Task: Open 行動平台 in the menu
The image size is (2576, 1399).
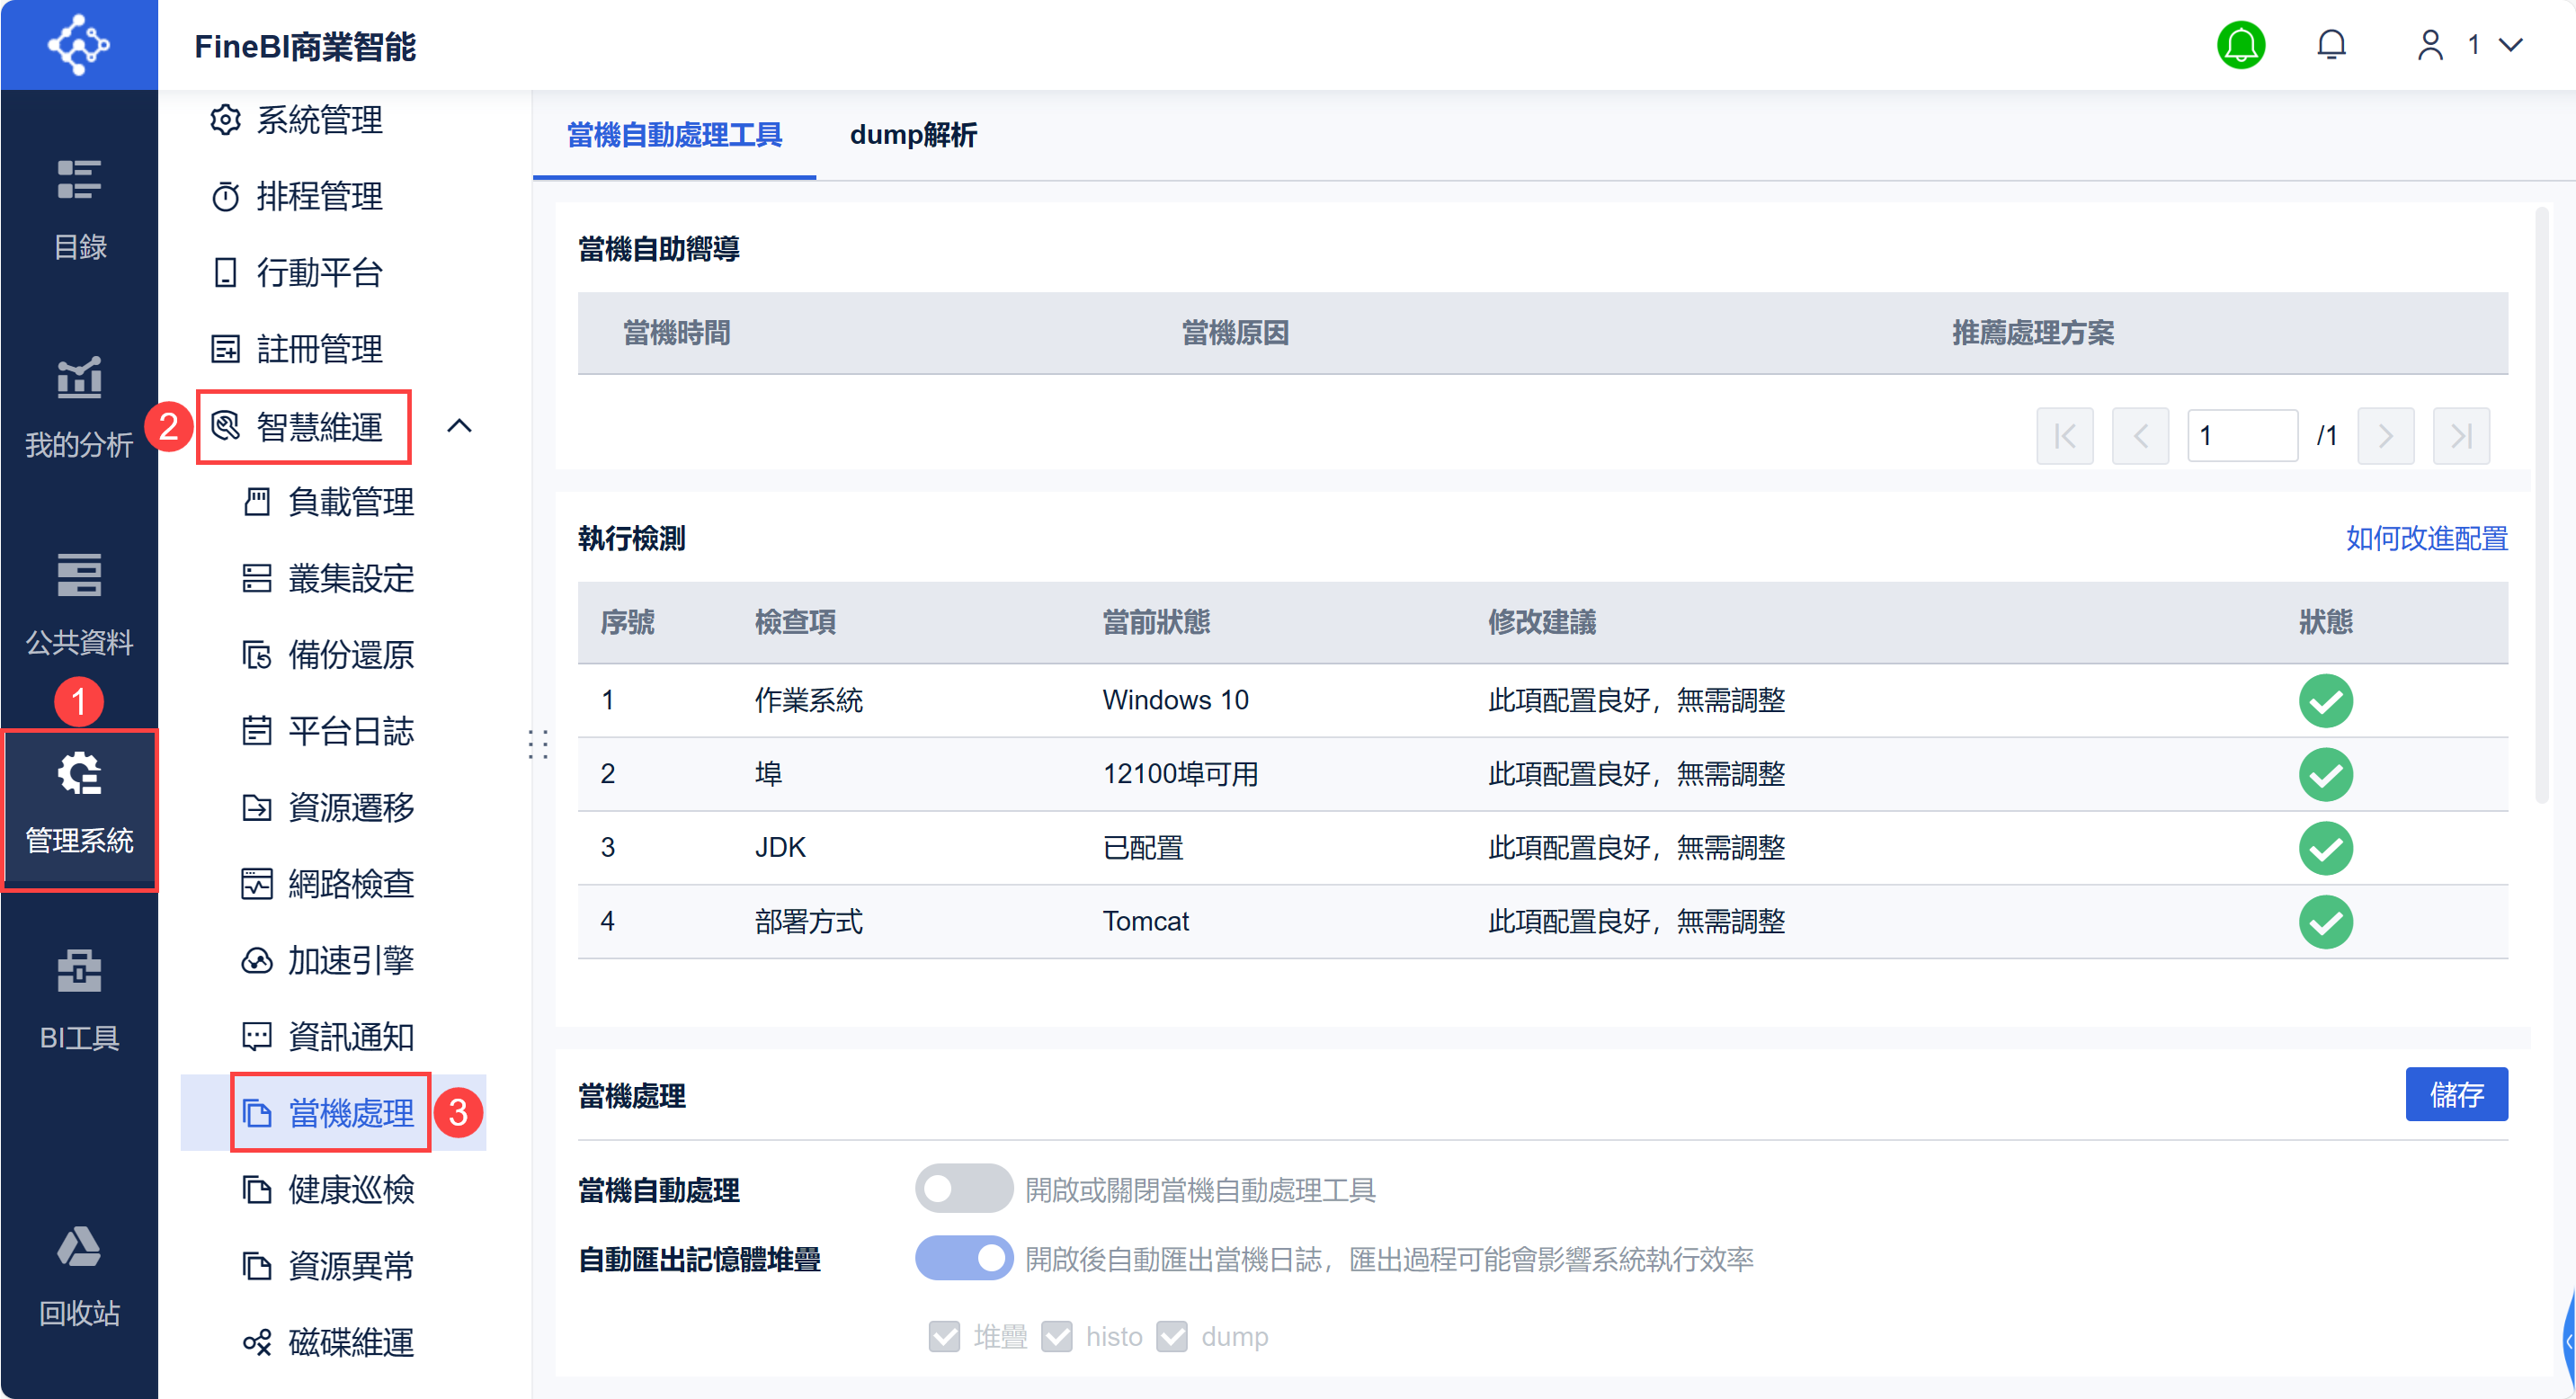Action: coord(297,272)
